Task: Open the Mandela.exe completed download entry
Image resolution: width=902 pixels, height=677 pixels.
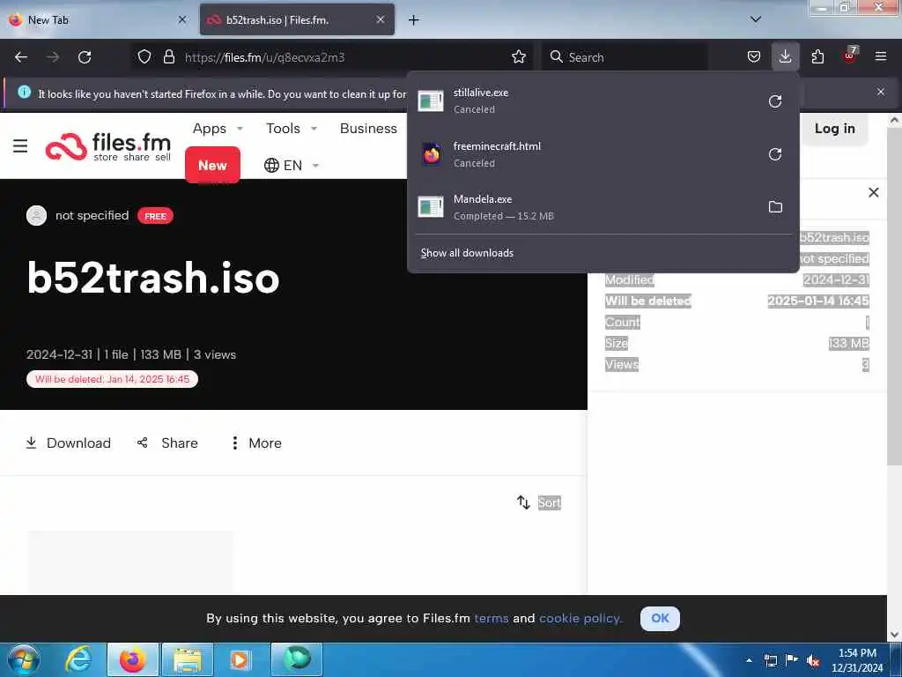Action: pos(603,207)
